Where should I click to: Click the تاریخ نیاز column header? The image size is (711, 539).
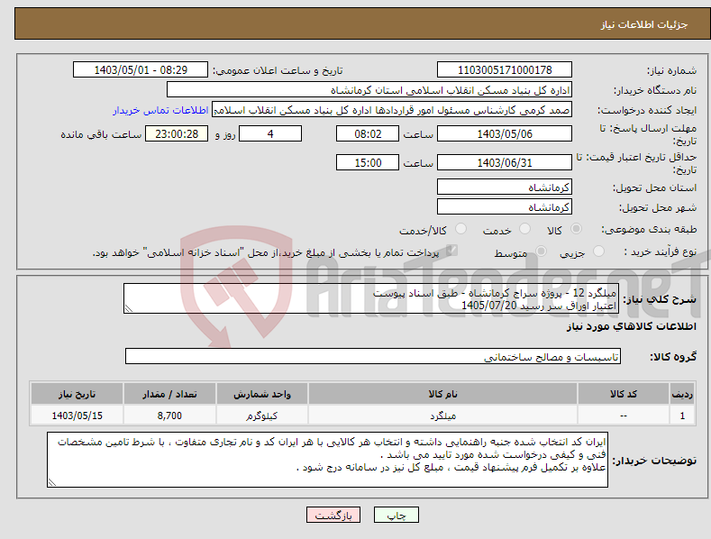click(x=77, y=394)
